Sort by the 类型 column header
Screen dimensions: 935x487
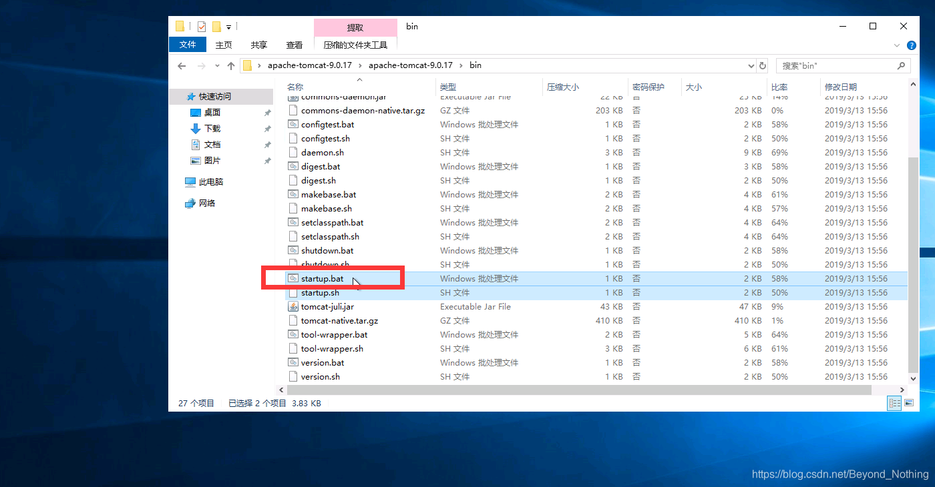[x=448, y=87]
